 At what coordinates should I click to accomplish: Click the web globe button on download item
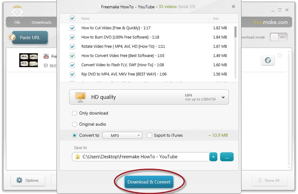(x=268, y=60)
